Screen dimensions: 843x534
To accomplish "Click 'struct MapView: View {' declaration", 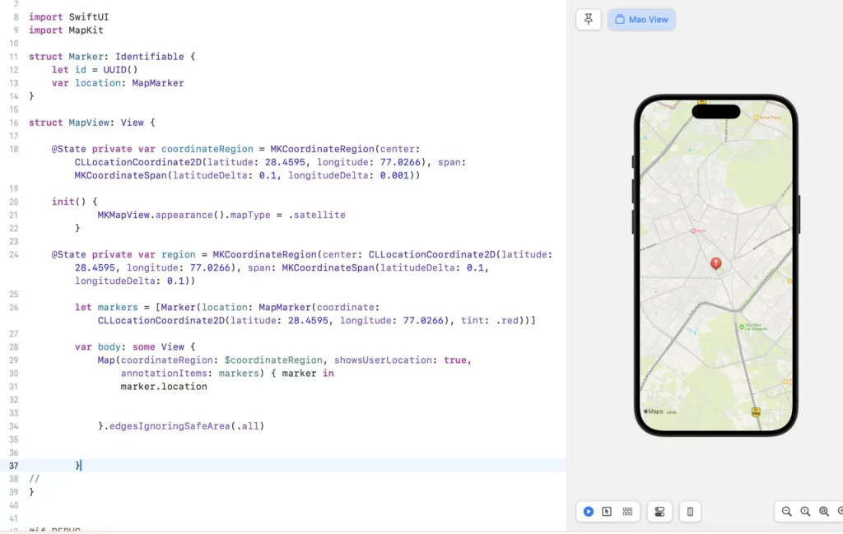I will click(x=92, y=123).
